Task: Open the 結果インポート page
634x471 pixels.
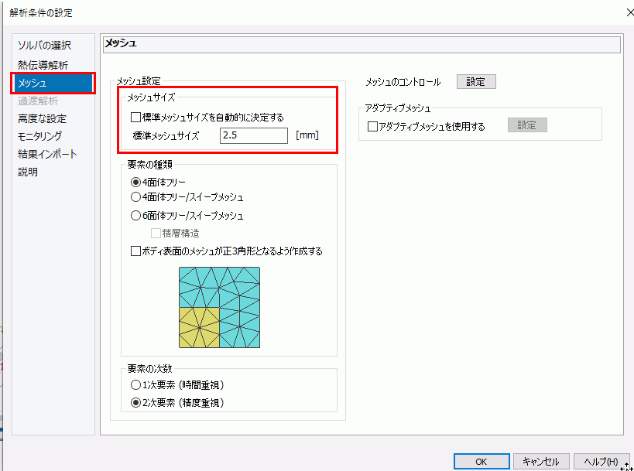Action: coord(47,154)
